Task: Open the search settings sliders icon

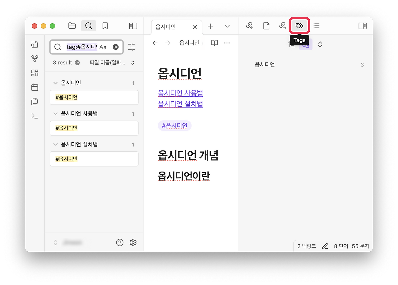Action: click(x=132, y=47)
